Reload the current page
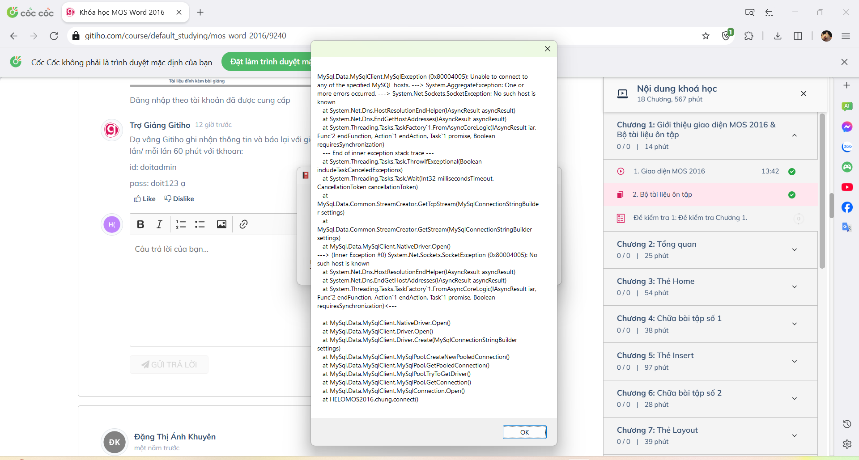 point(54,36)
